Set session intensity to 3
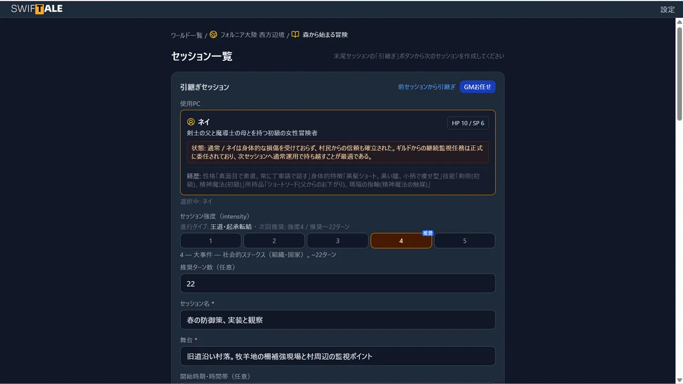 pyautogui.click(x=338, y=241)
